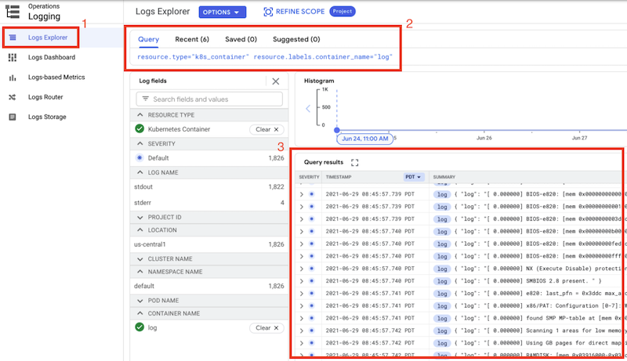Click the Logs Router icon
The image size is (627, 361).
(12, 97)
